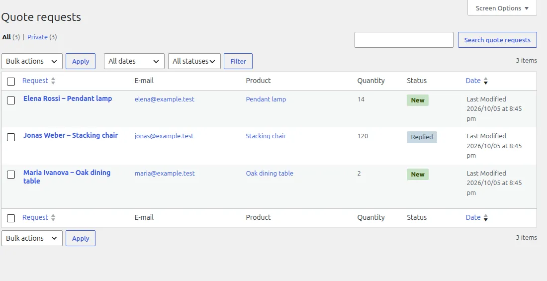
Task: Click the jonas@example.test email link
Action: click(164, 136)
